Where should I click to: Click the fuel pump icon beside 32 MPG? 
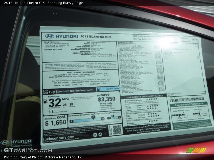pos(45,101)
